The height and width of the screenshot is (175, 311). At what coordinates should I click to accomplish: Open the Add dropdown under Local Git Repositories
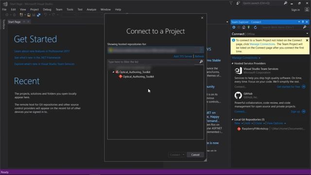click(x=249, y=123)
